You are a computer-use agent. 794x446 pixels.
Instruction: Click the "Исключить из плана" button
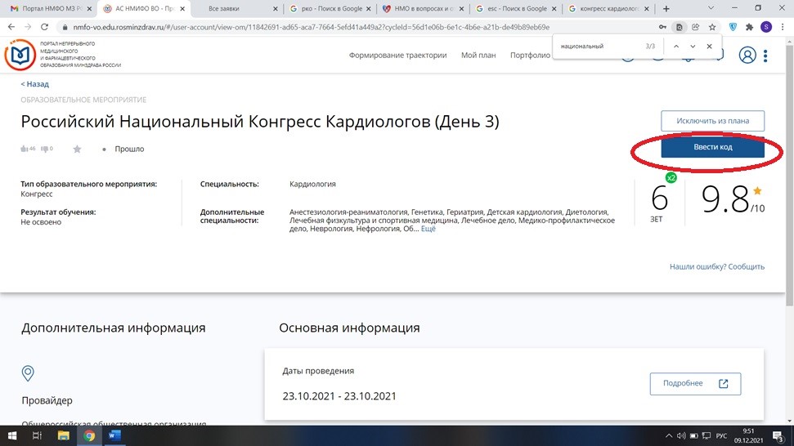pos(712,121)
